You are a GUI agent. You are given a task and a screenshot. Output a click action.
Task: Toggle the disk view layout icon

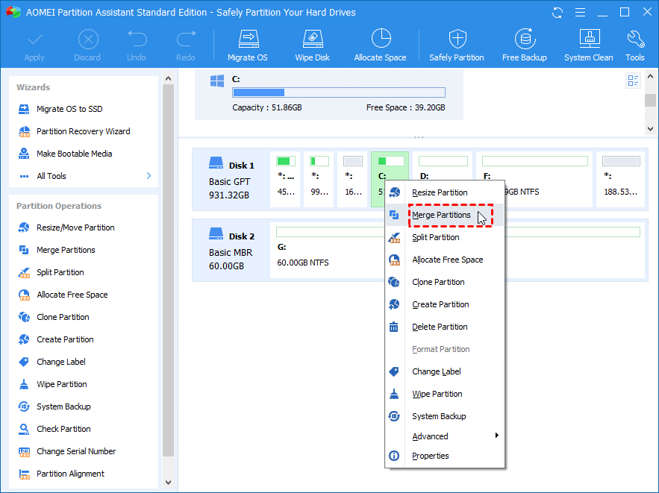[634, 81]
